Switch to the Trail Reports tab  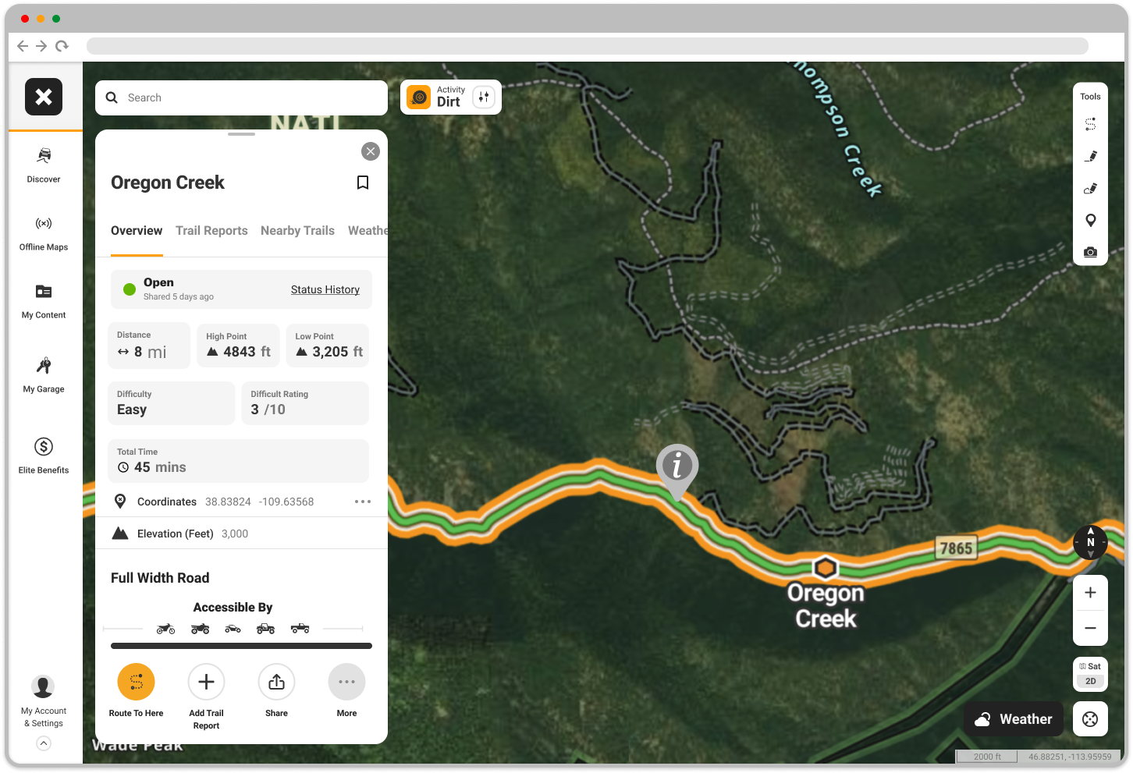211,231
